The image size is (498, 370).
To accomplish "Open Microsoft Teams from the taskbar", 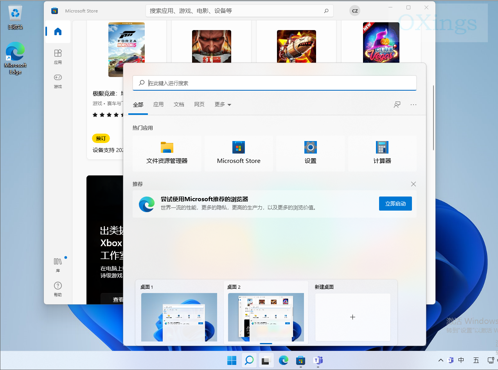I will 318,360.
